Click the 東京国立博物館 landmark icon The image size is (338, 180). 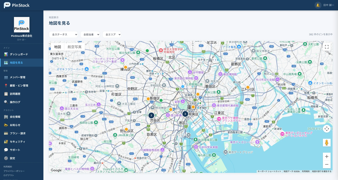click(x=196, y=78)
